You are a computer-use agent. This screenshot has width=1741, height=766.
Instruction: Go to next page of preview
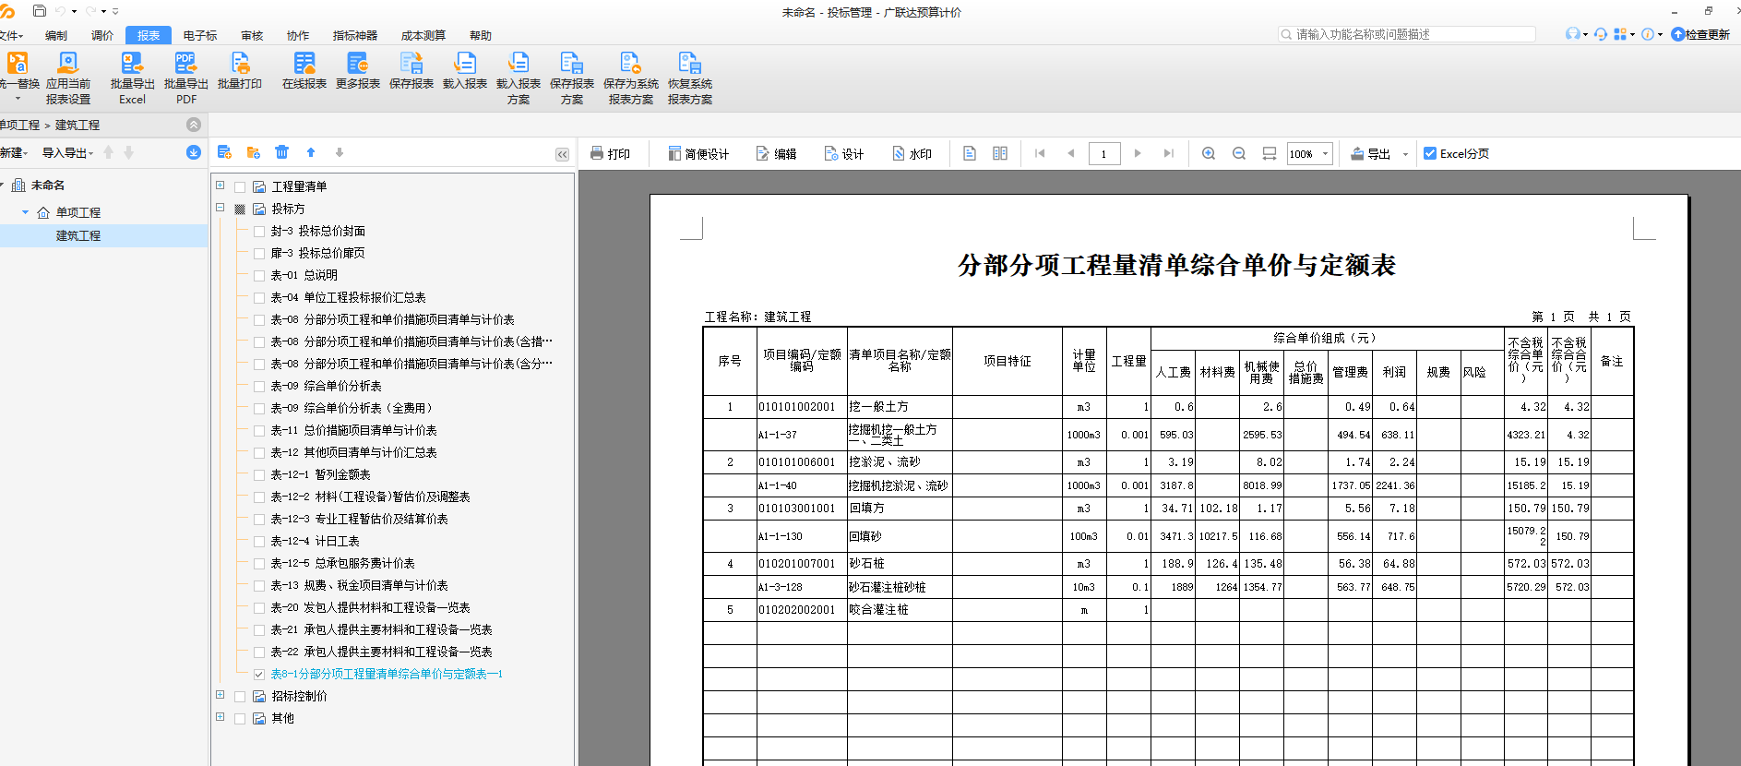1138,153
